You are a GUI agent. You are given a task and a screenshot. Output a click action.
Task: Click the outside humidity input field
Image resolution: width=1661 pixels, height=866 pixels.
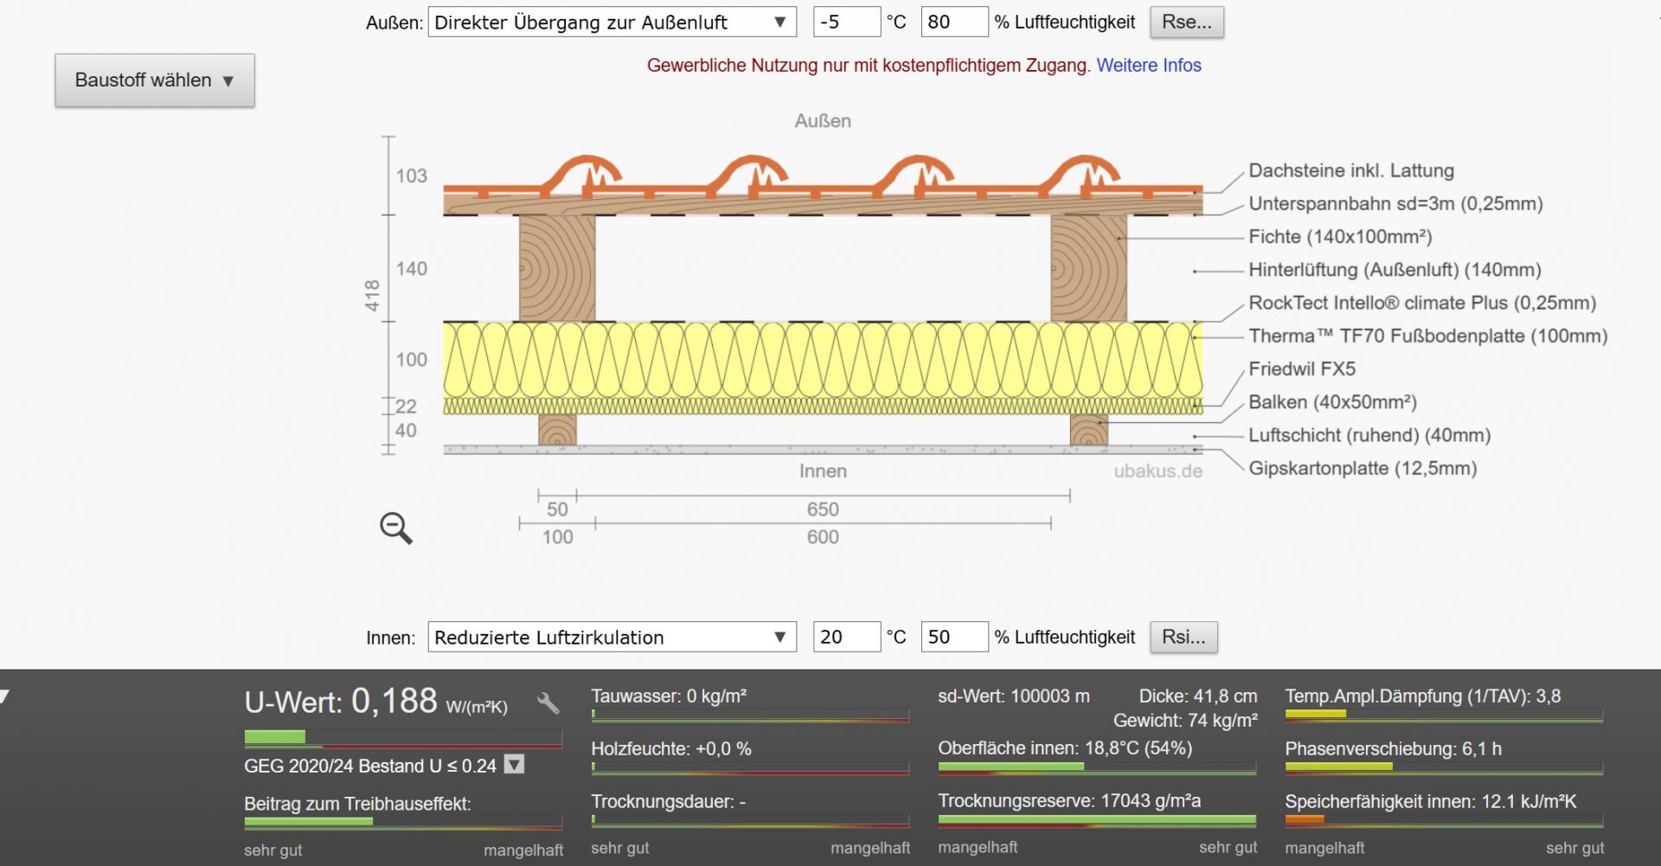tap(953, 22)
